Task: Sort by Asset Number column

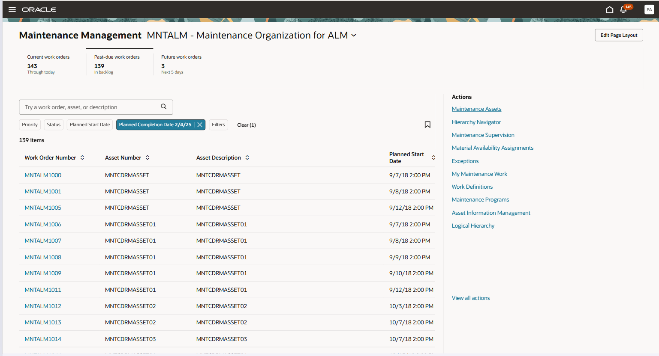Action: coord(147,157)
